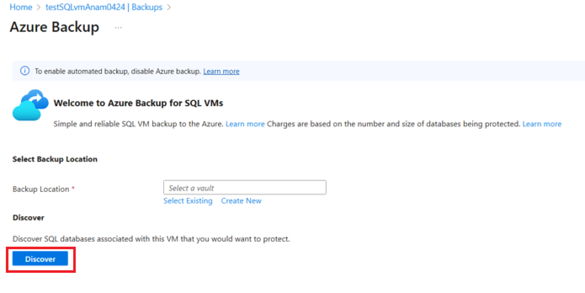Open testSQLvmAnam0424 | Backups breadcrumb
Image resolution: width=585 pixels, height=293 pixels.
(x=104, y=7)
